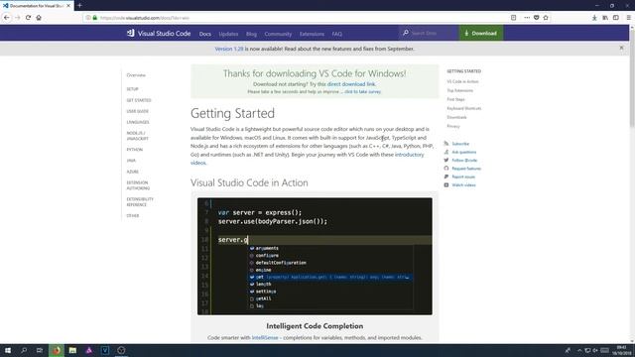635x357 pixels.
Task: Jump to VS Code in Action section
Action: (x=462, y=81)
